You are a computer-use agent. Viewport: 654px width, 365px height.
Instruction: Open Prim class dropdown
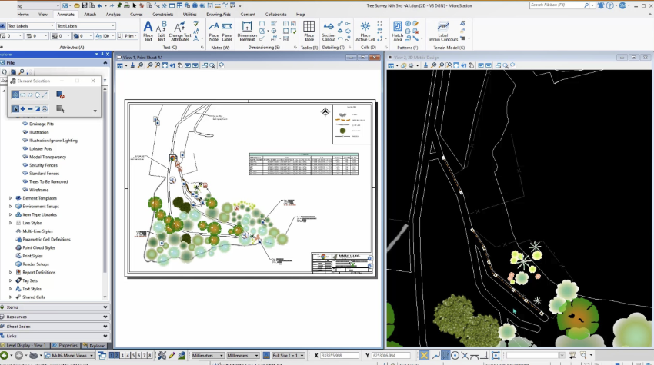coord(135,36)
